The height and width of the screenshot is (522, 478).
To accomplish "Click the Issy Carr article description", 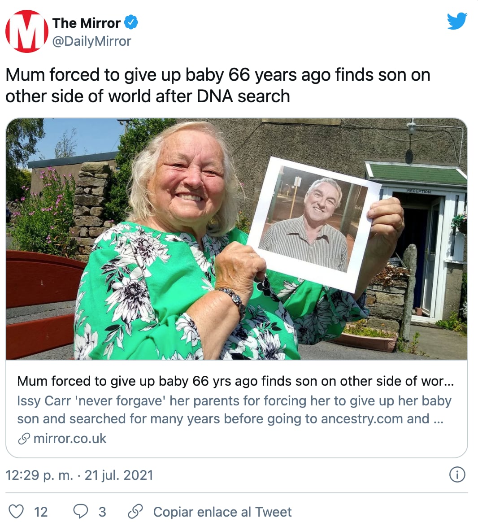I will click(x=234, y=409).
